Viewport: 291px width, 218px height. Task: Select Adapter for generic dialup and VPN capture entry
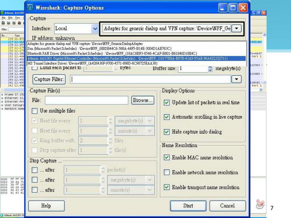pyautogui.click(x=137, y=44)
